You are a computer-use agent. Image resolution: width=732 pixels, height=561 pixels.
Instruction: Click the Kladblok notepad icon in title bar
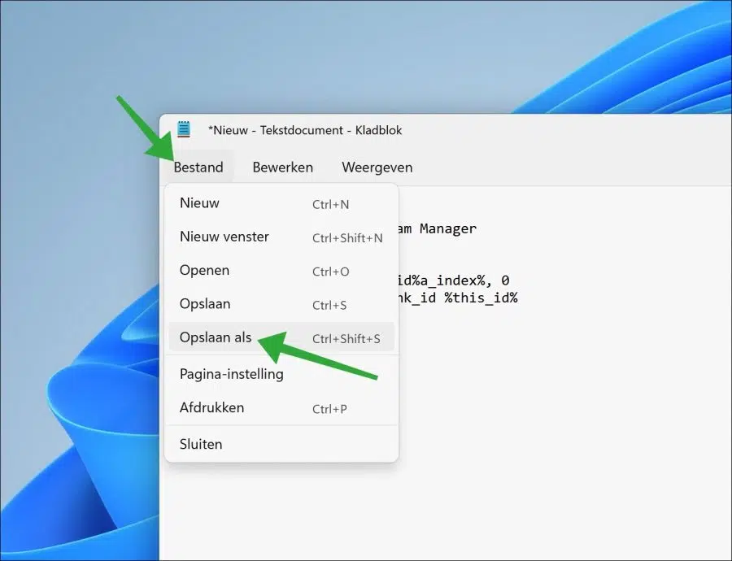coord(184,129)
